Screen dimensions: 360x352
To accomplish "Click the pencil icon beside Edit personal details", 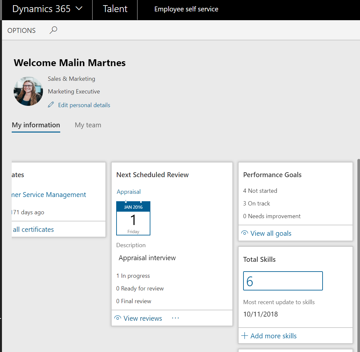I will tap(51, 105).
